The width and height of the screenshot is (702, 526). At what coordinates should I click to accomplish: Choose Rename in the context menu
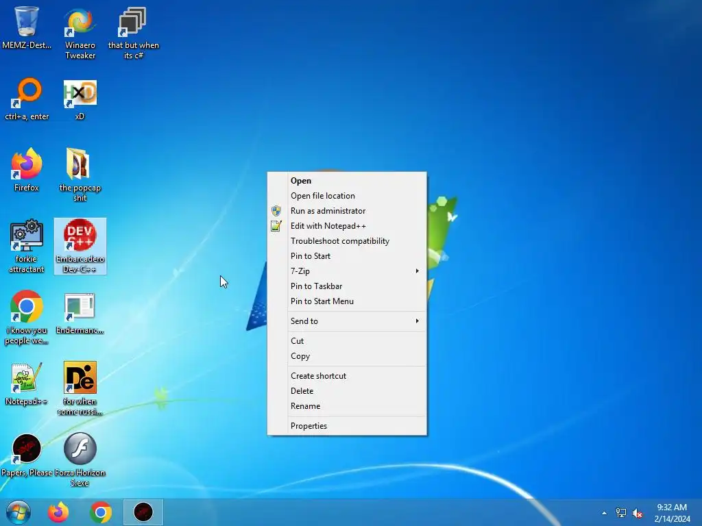347,406
